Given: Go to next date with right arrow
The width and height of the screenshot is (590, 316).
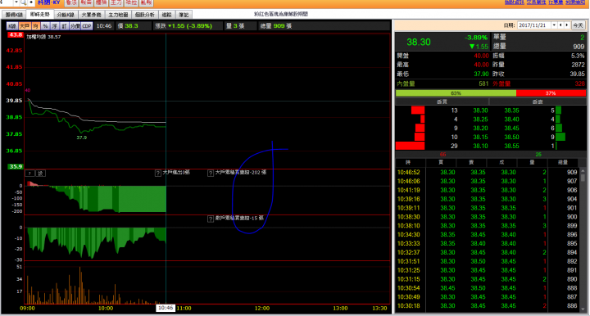Looking at the screenshot, I should tap(567, 25).
